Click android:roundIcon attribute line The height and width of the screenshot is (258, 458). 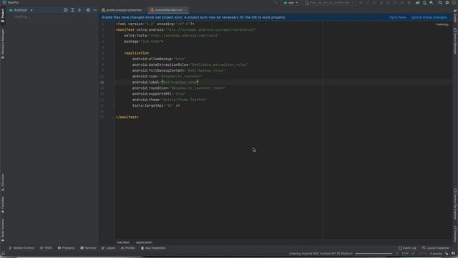click(179, 88)
